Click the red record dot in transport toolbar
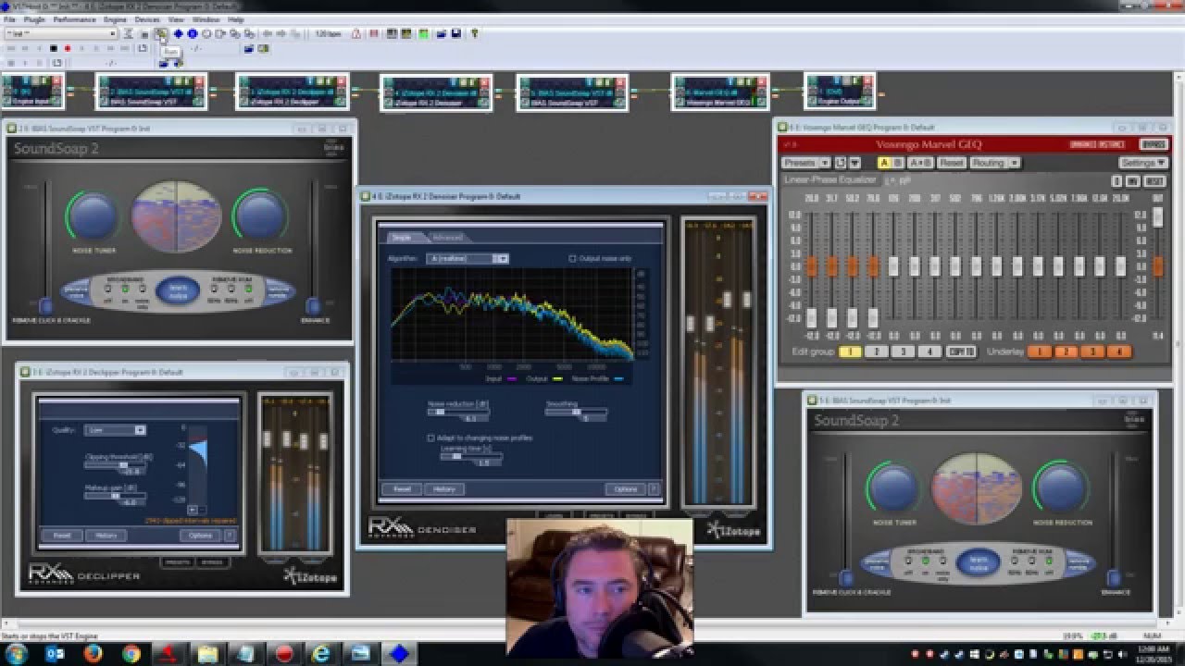 coord(68,48)
